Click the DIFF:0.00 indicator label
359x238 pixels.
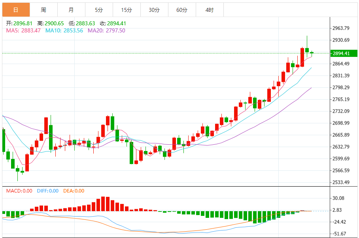(47, 191)
